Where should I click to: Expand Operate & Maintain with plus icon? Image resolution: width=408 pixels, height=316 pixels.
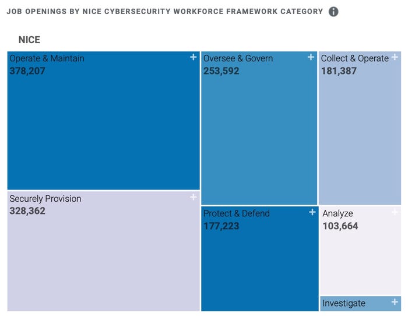tap(193, 57)
